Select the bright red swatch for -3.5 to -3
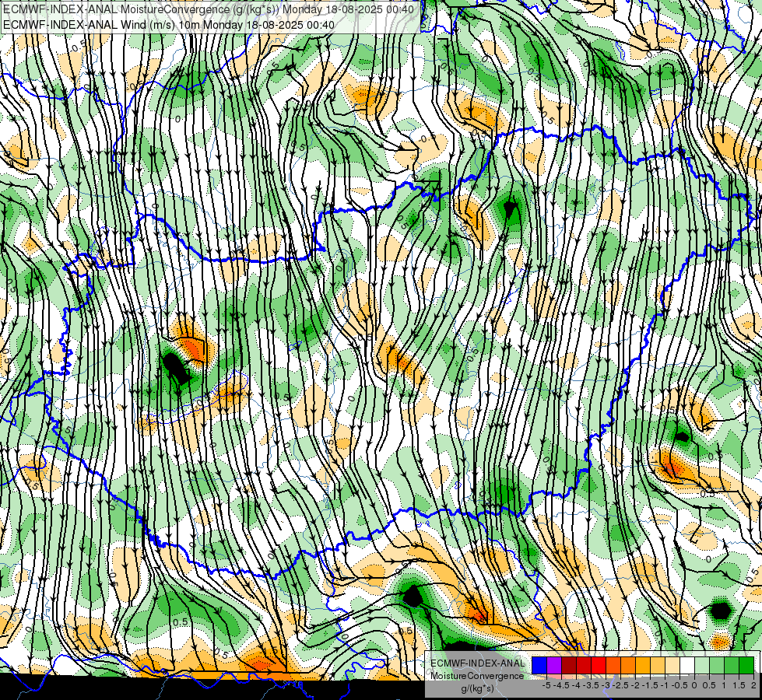The height and width of the screenshot is (700, 762). point(599,666)
